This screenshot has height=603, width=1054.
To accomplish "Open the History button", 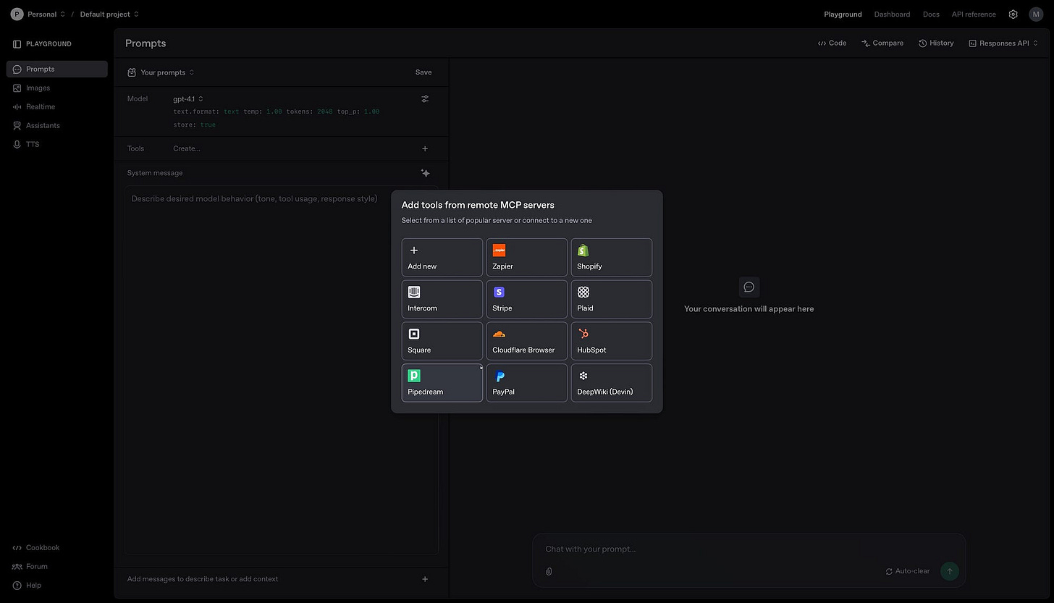I will (x=936, y=43).
